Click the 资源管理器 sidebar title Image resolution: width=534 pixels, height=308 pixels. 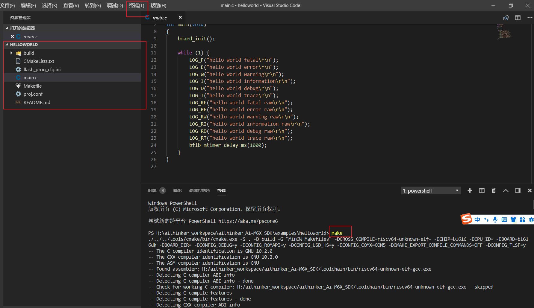pos(20,18)
